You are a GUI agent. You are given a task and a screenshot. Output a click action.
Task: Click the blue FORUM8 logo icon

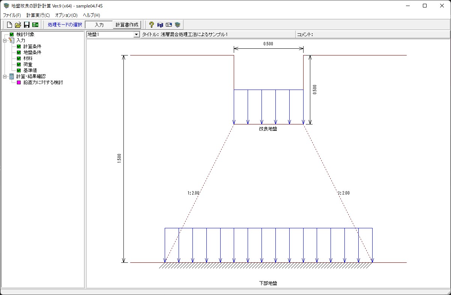click(160, 25)
